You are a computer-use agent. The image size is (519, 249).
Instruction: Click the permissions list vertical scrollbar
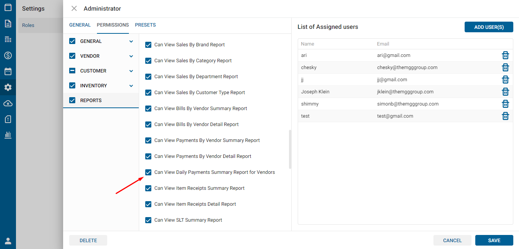[x=290, y=149]
